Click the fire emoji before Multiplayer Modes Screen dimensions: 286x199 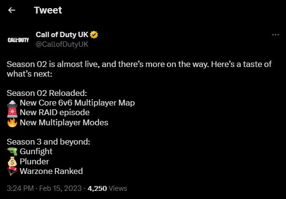point(12,122)
